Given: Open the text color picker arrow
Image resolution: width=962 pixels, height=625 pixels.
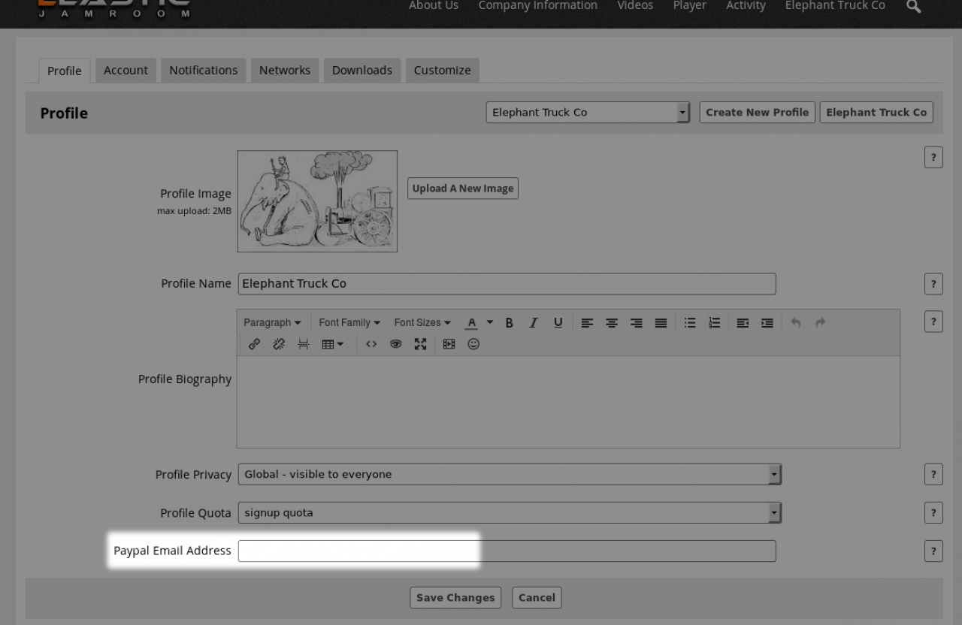Looking at the screenshot, I should pos(490,322).
